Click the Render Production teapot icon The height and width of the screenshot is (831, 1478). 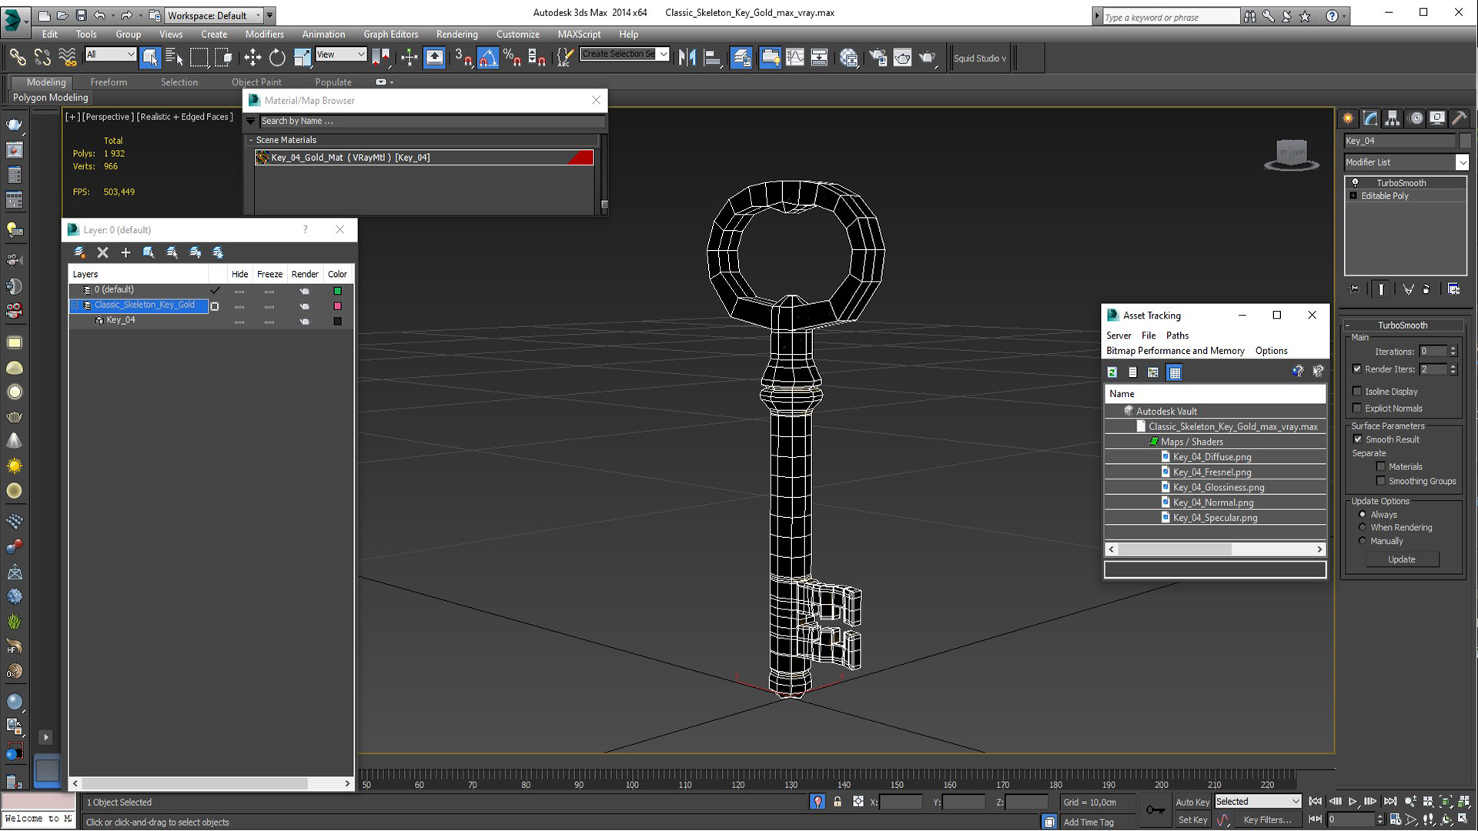[x=928, y=58]
